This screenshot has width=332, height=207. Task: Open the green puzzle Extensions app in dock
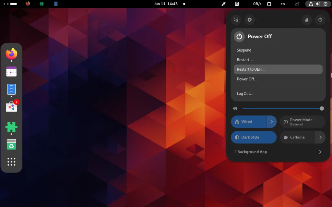click(x=11, y=127)
